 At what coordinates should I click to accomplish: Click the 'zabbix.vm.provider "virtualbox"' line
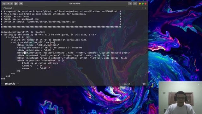(41, 60)
